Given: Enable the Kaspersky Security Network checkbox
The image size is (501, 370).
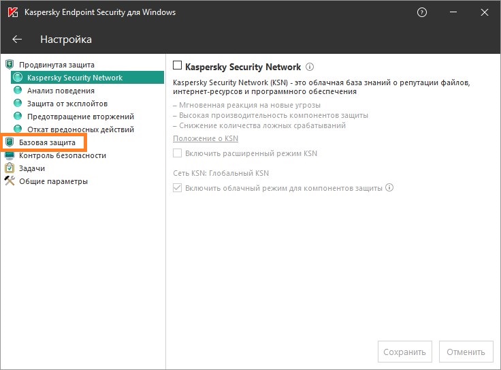Looking at the screenshot, I should [178, 66].
